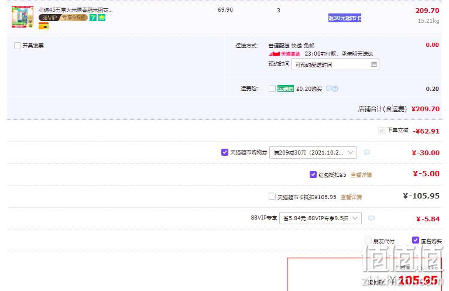Click the store total ¥209.70
Screen dimensions: 449x291
(425, 109)
